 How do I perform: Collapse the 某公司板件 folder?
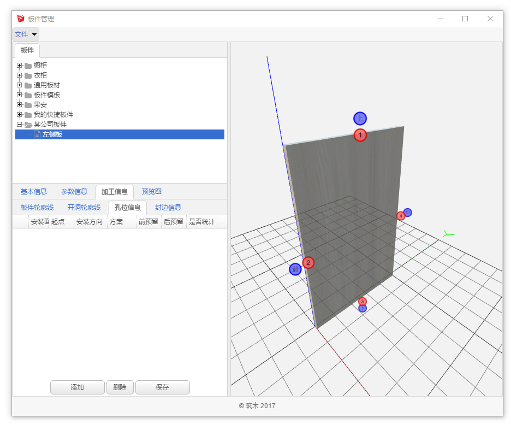[x=19, y=125]
